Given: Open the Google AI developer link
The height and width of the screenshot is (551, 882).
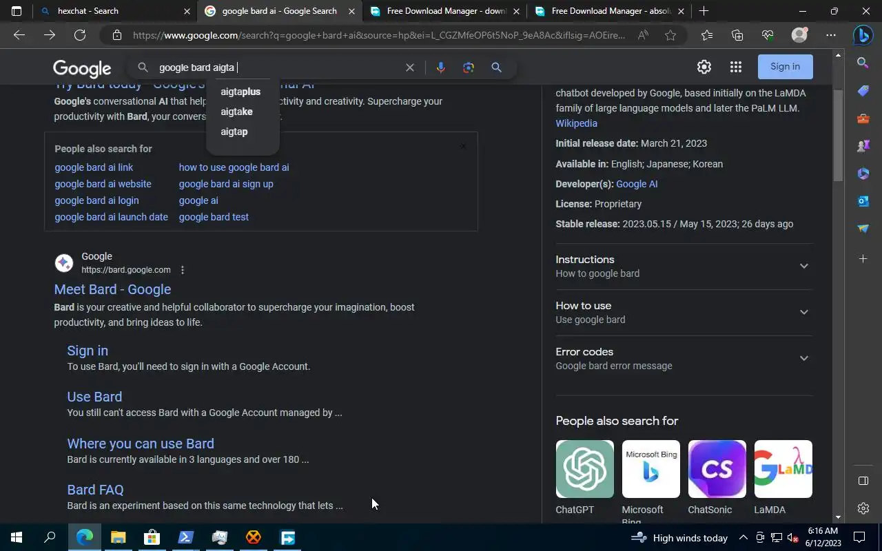Looking at the screenshot, I should (x=637, y=184).
